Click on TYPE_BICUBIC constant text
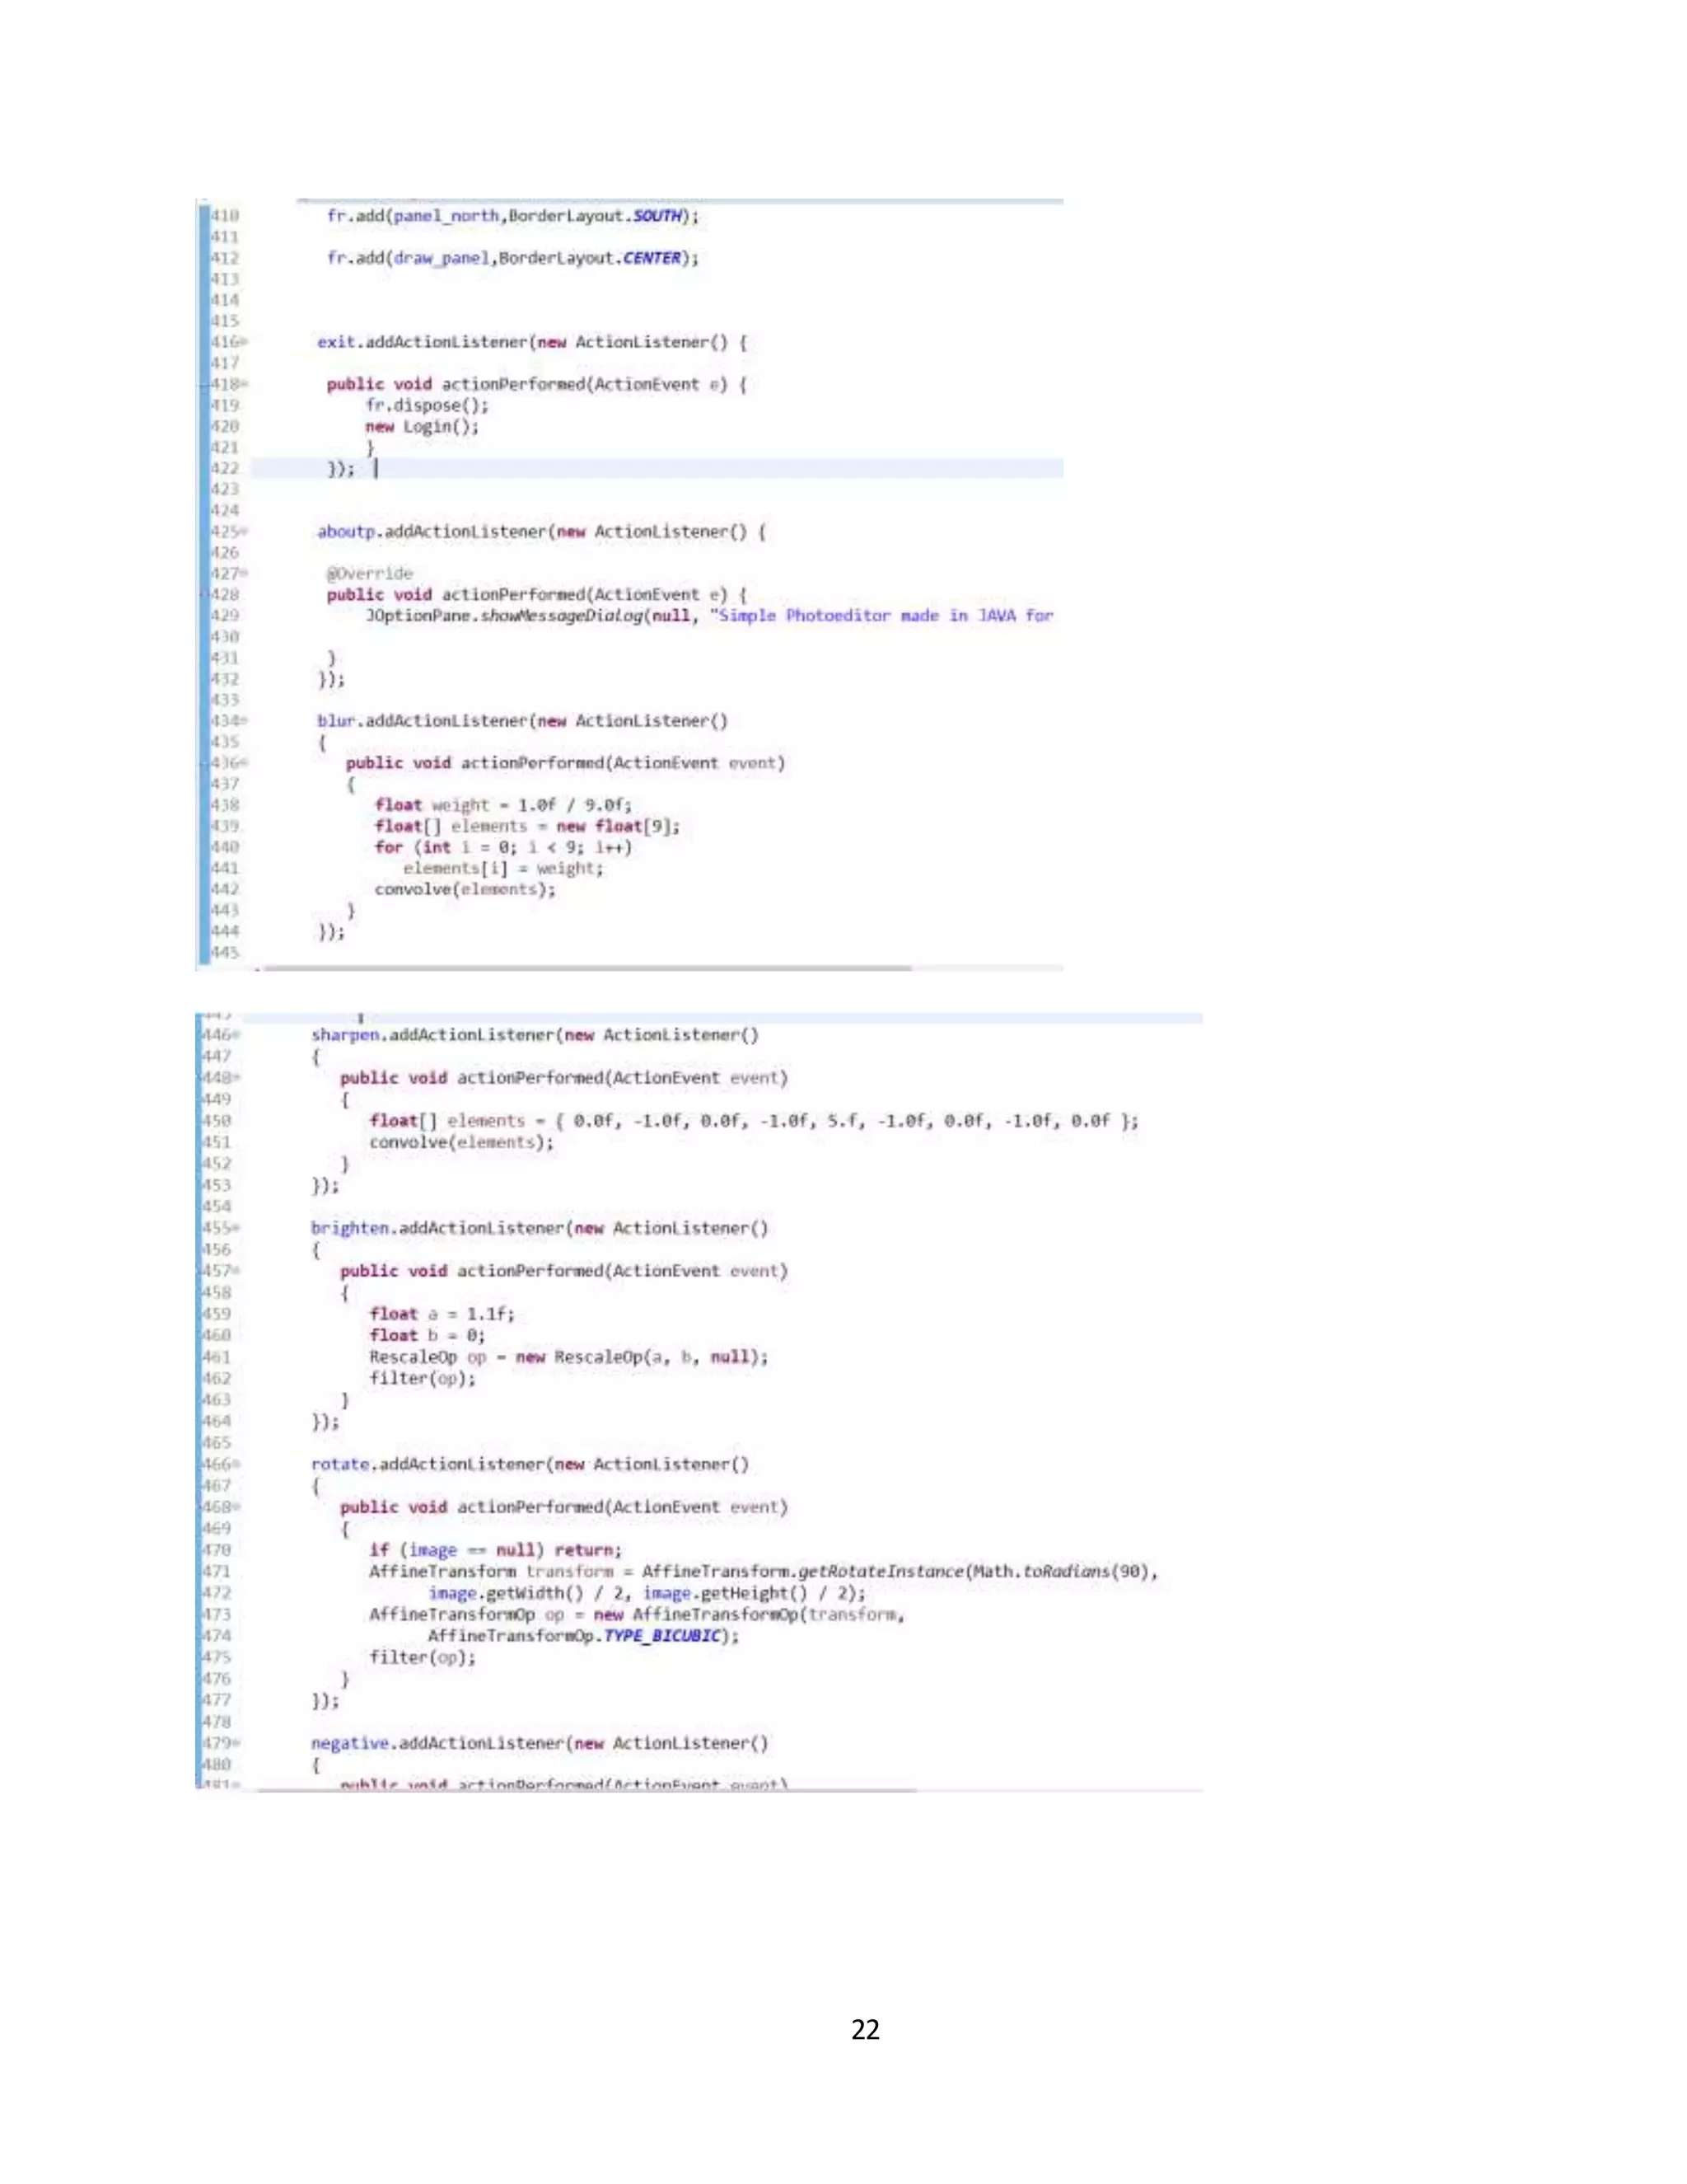Screen dimensions: 1687x2184 tap(661, 1636)
